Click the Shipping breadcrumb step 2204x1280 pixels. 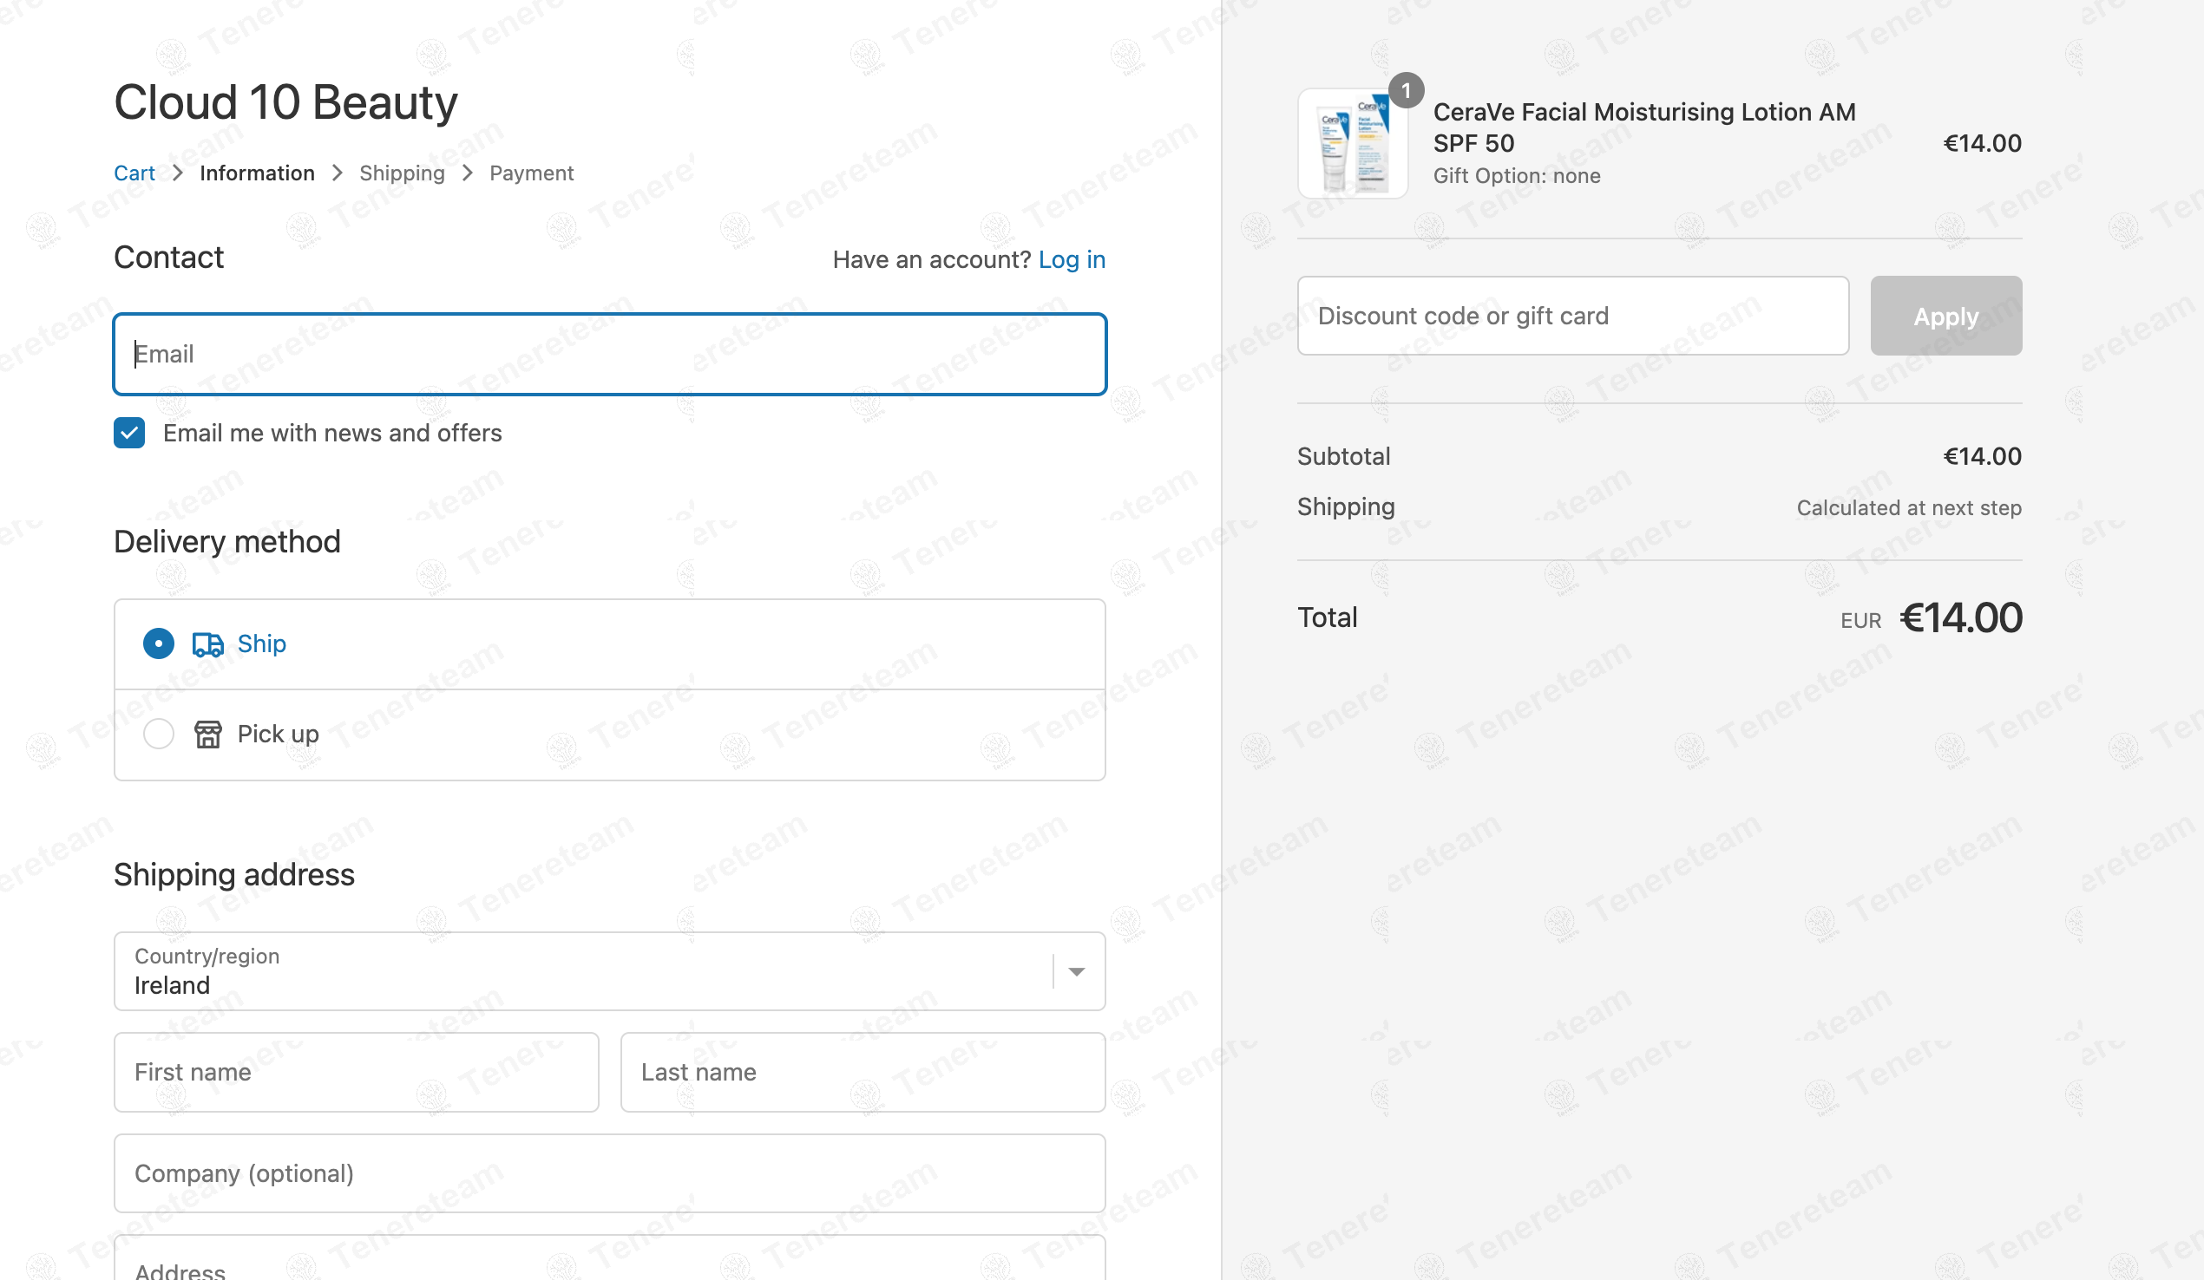point(403,173)
